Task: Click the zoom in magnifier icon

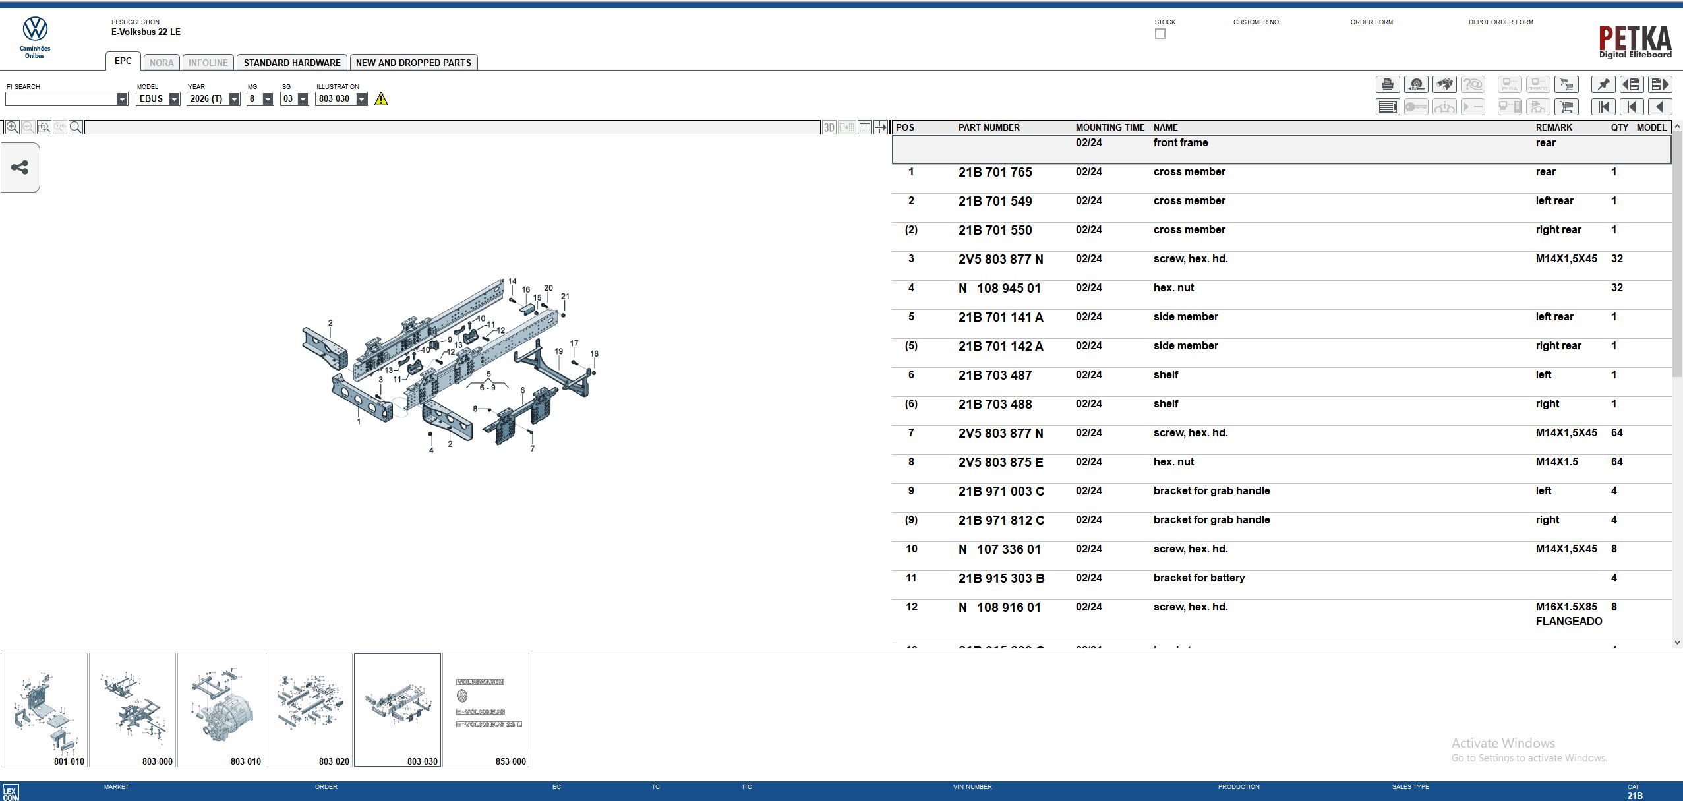Action: point(13,127)
